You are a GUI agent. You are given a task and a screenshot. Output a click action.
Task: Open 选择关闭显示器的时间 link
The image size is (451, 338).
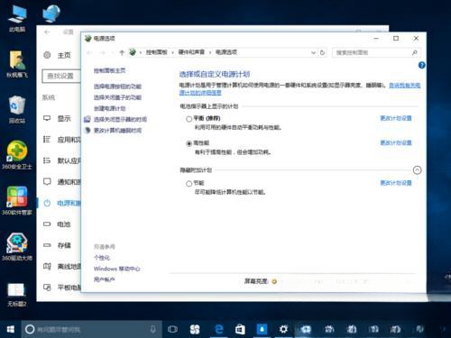click(120, 119)
